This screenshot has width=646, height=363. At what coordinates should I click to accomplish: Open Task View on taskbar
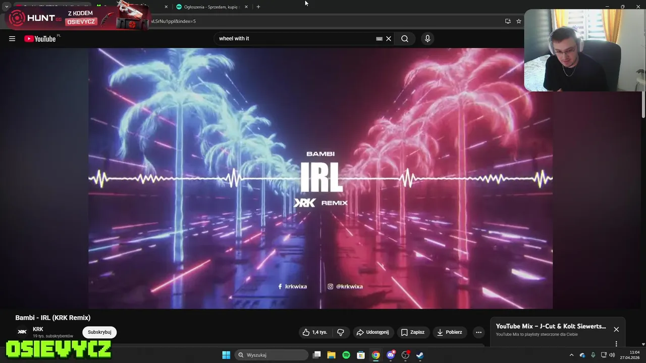316,355
